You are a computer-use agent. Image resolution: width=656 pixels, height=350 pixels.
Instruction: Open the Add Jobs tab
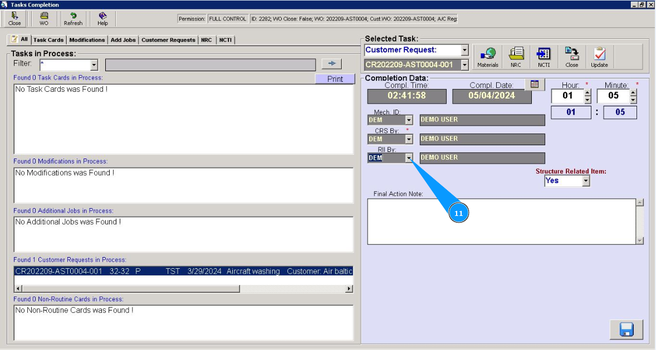[x=123, y=40]
